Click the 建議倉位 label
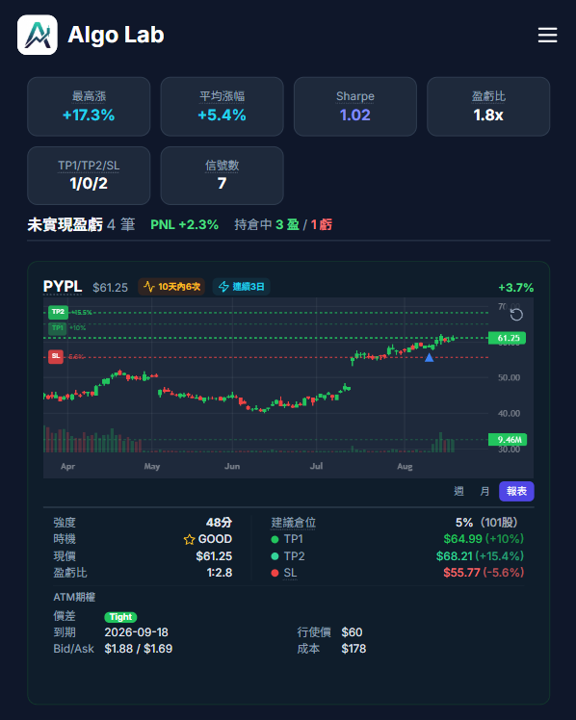 pyautogui.click(x=294, y=522)
